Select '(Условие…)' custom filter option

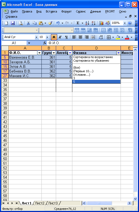pyautogui.click(x=82, y=75)
